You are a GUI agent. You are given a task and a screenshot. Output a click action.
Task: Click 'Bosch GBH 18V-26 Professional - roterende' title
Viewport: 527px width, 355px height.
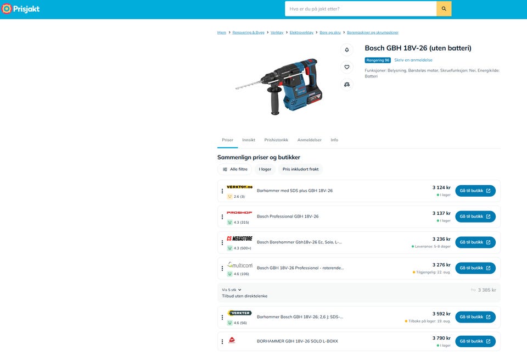pos(300,268)
